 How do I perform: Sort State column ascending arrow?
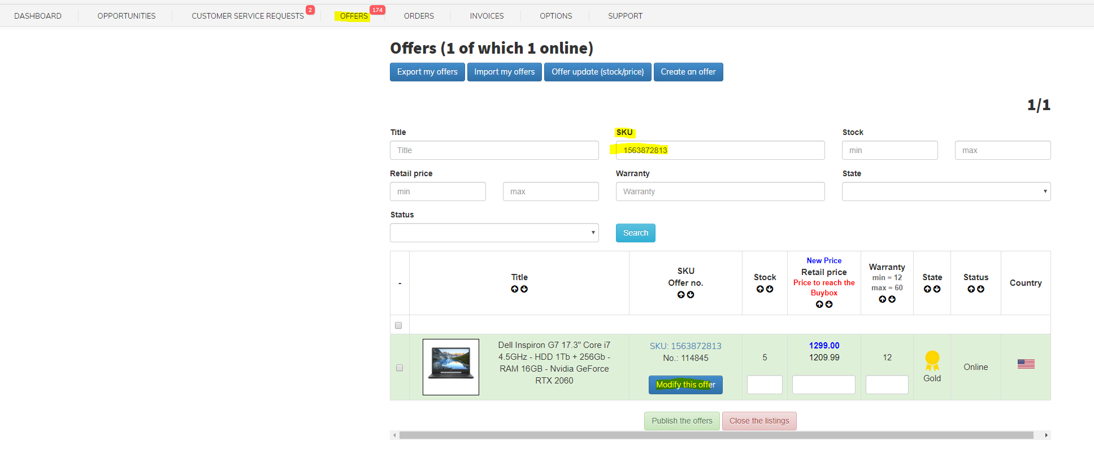927,289
